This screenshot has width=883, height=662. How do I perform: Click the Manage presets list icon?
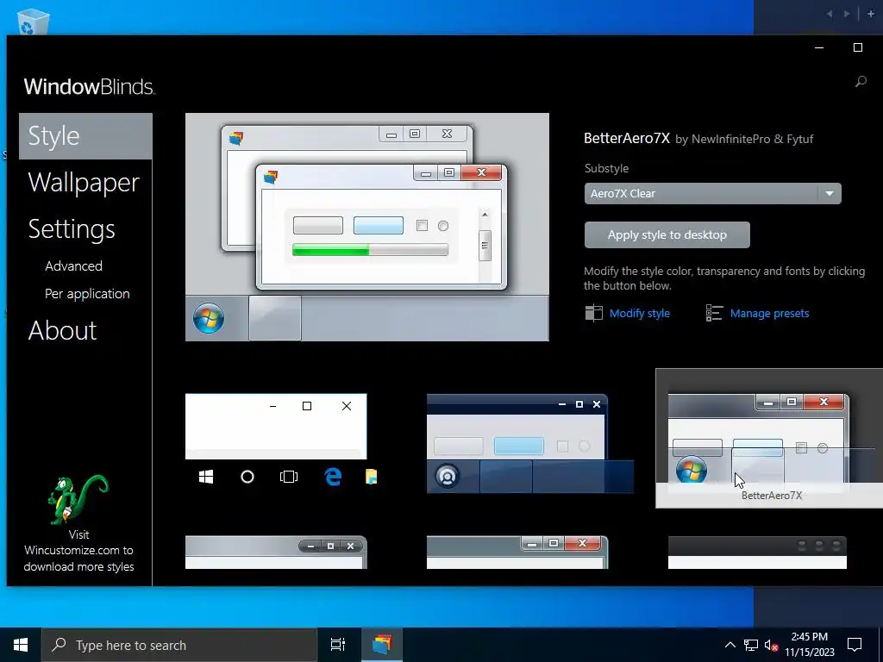click(x=714, y=313)
